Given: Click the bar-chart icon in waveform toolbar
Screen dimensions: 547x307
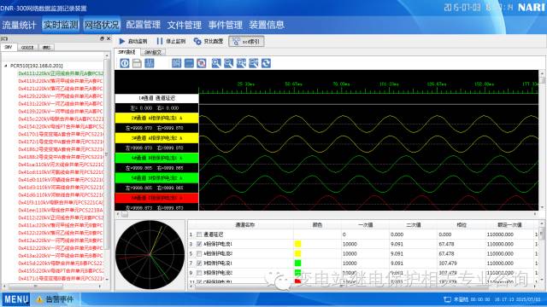Looking at the screenshot, I should click(150, 63).
